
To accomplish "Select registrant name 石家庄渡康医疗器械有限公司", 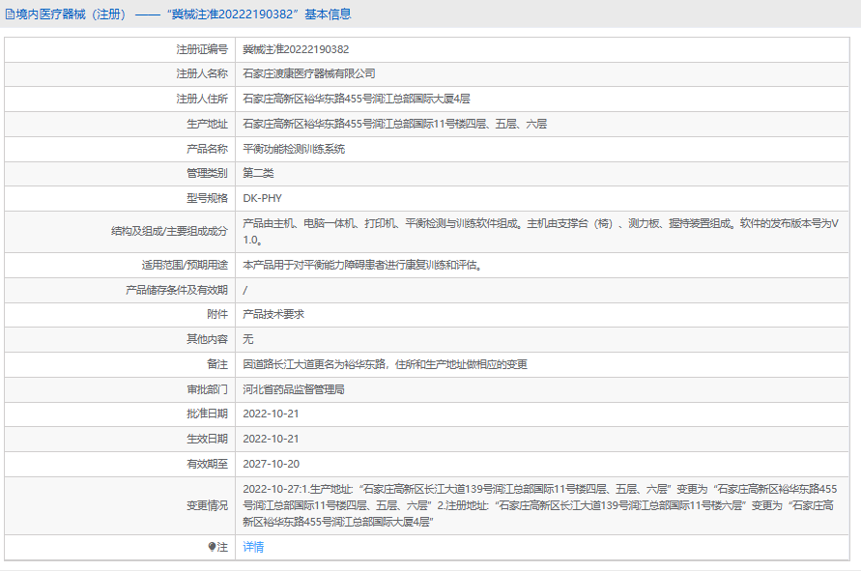I will point(309,73).
